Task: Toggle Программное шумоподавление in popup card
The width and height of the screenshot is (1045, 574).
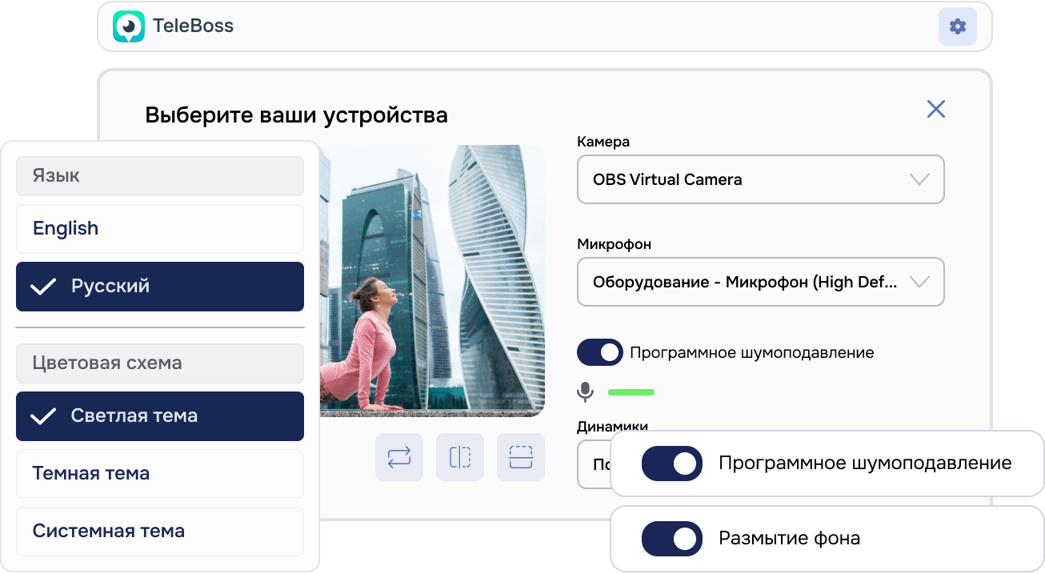Action: [x=672, y=463]
